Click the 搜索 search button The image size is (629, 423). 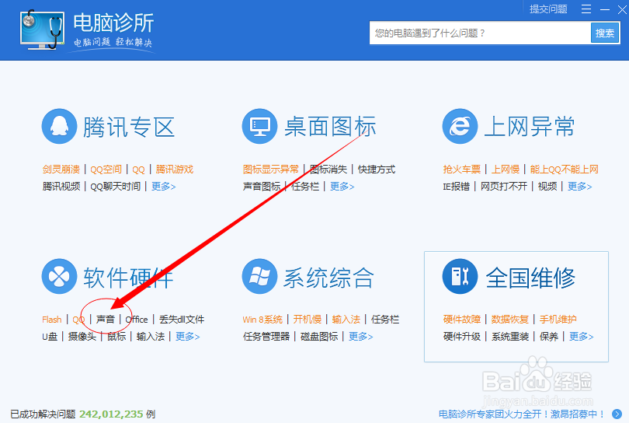tap(604, 33)
